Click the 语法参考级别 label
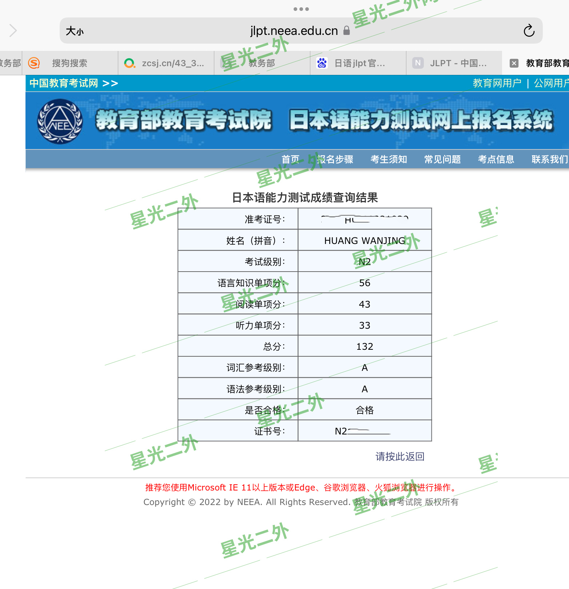This screenshot has width=569, height=589. 256,389
